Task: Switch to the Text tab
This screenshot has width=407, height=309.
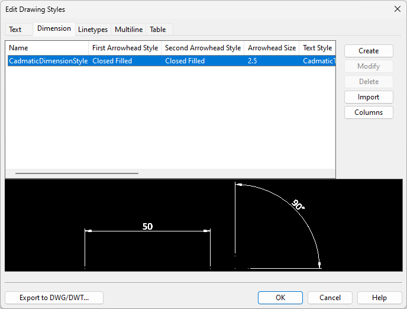Action: (15, 30)
